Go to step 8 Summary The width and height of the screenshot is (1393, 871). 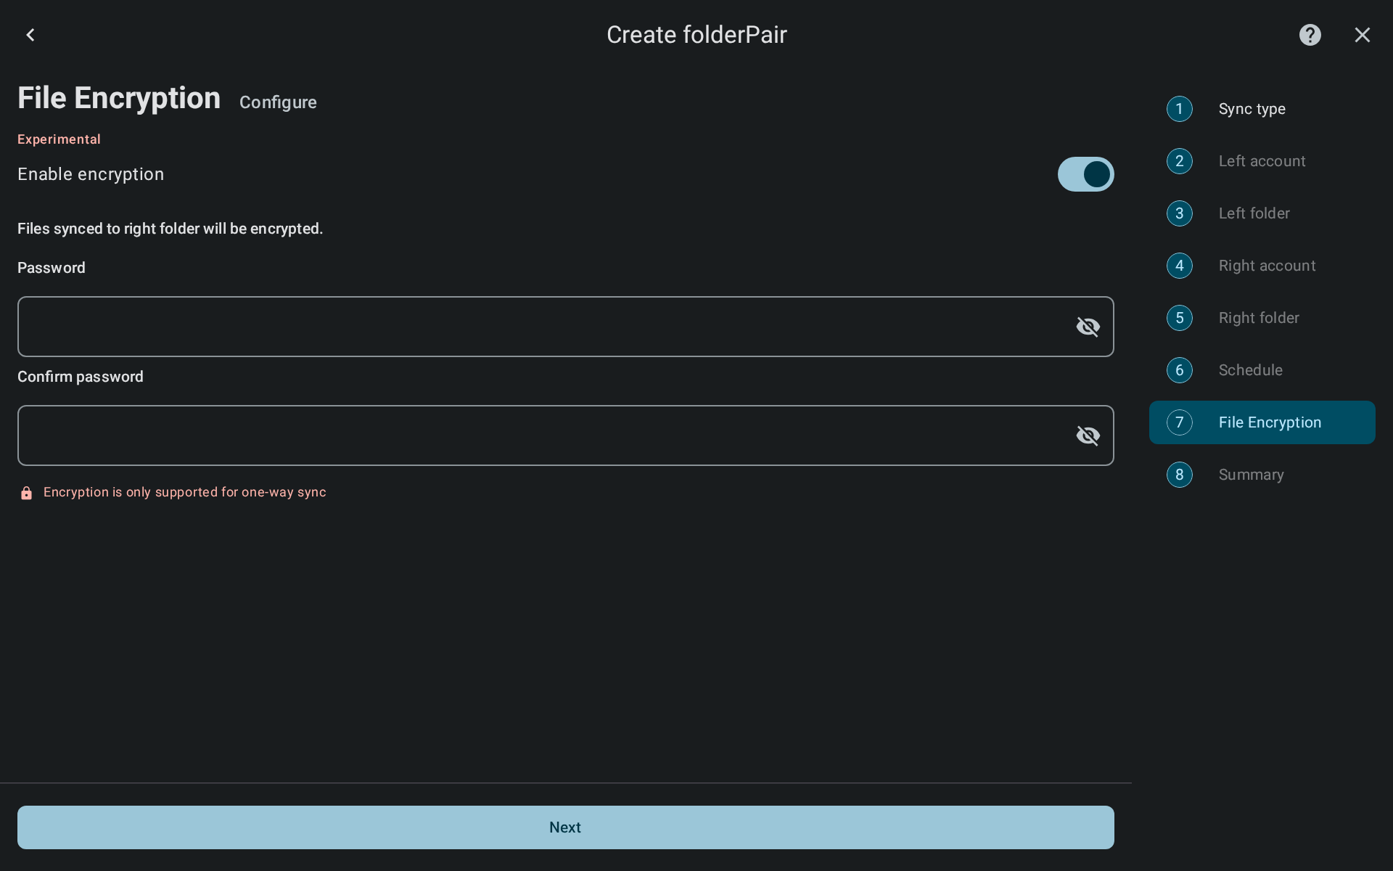[x=1262, y=475]
